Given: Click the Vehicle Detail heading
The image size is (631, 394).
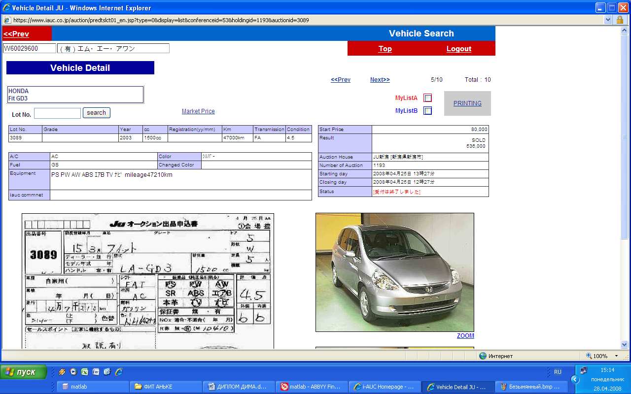Looking at the screenshot, I should click(x=80, y=68).
